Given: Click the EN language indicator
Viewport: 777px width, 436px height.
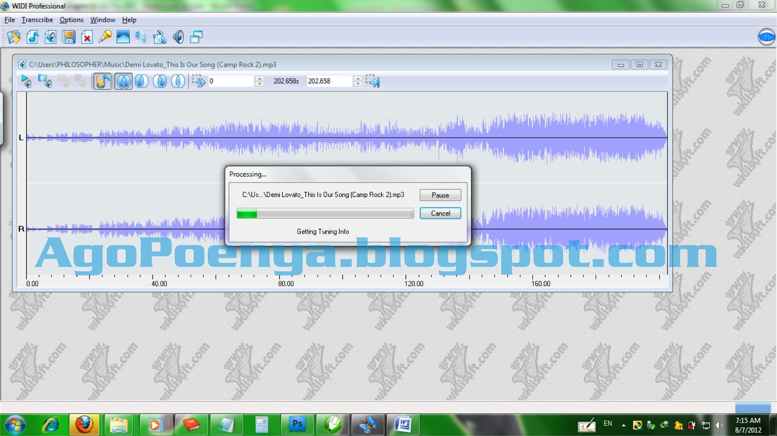Looking at the screenshot, I should 608,423.
